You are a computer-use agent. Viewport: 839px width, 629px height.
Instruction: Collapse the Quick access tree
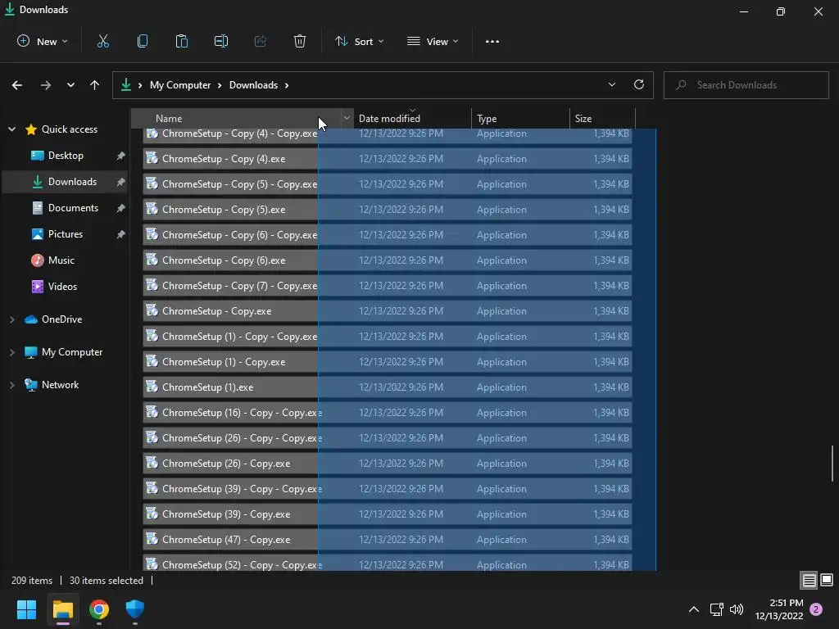(11, 129)
